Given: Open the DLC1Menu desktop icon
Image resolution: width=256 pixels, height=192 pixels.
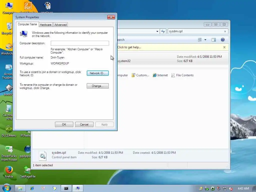Looking at the screenshot, I should point(9,131).
